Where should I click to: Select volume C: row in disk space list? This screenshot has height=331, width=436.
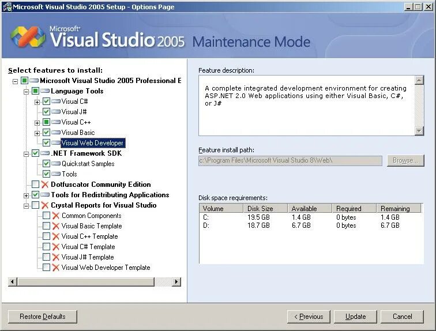[x=311, y=217]
